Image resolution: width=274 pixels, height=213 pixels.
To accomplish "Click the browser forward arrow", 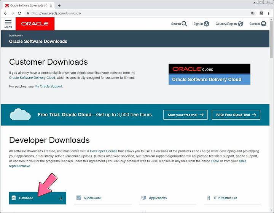I will (x=13, y=13).
